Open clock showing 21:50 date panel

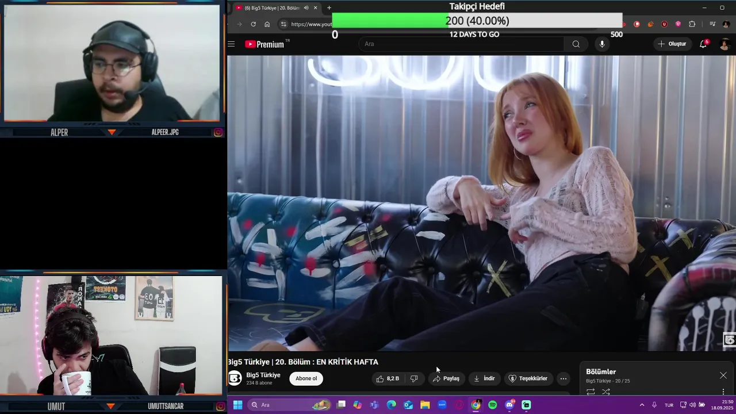click(722, 405)
